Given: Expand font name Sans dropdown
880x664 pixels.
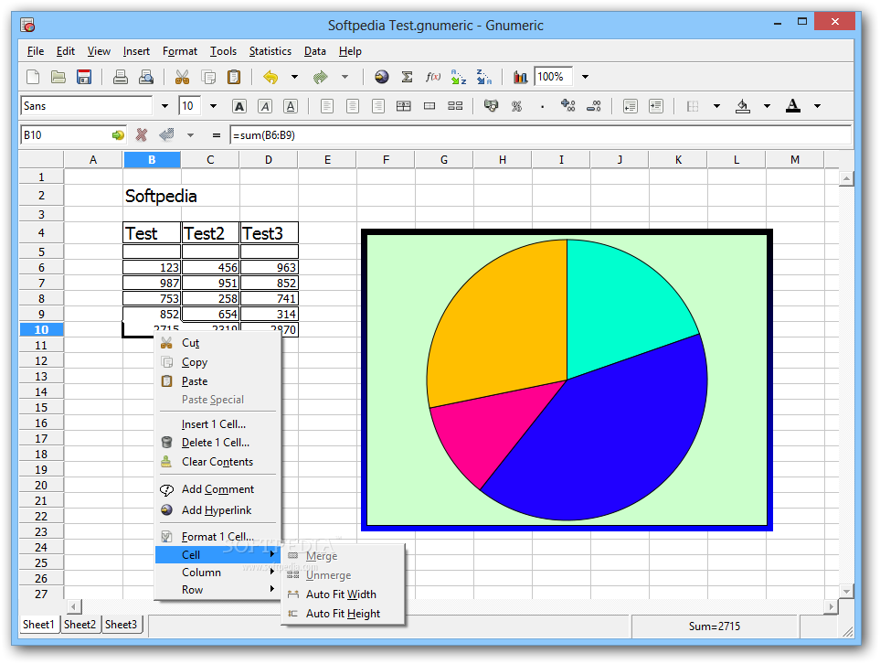Looking at the screenshot, I should (164, 106).
